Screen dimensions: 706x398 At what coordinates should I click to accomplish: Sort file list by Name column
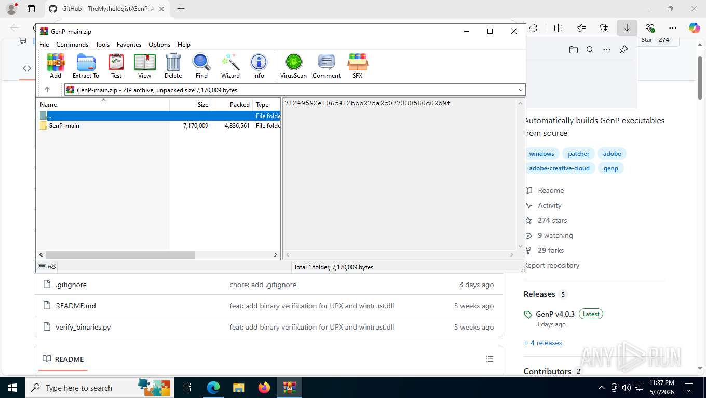(103, 104)
